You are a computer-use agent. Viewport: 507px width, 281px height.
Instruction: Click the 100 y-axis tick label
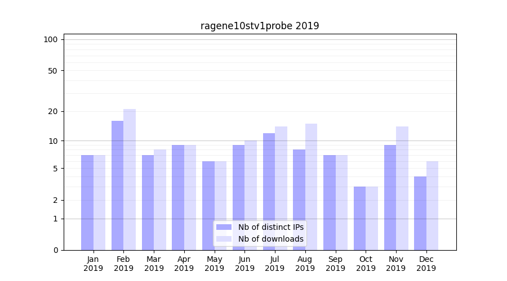[x=51, y=39]
